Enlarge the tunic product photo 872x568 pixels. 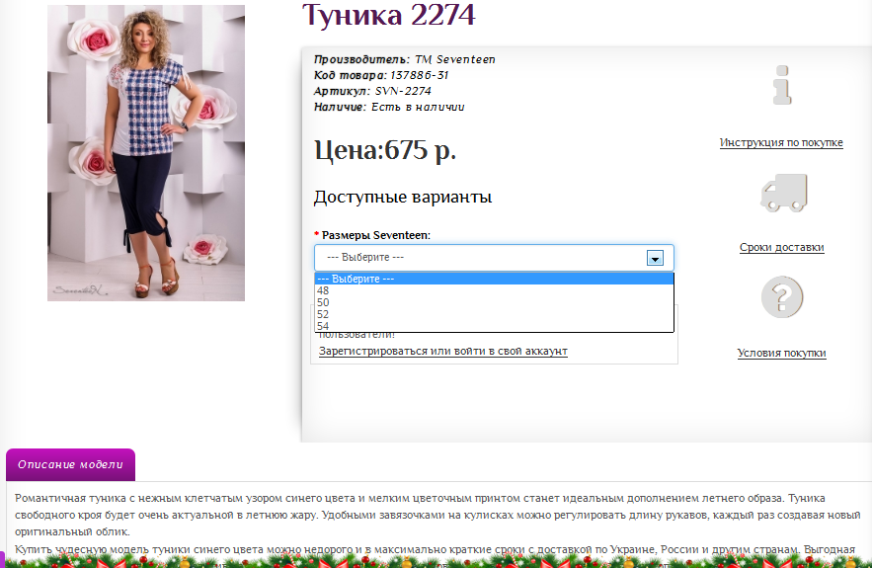pyautogui.click(x=146, y=153)
